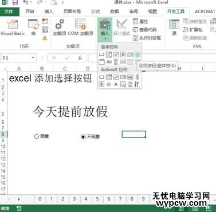Open the Name Box dropdown arrow
Screen dimensions: 216x212
tap(33, 58)
